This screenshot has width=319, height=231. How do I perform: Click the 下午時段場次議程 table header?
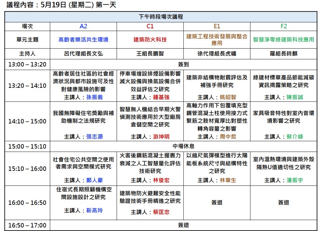click(x=161, y=17)
